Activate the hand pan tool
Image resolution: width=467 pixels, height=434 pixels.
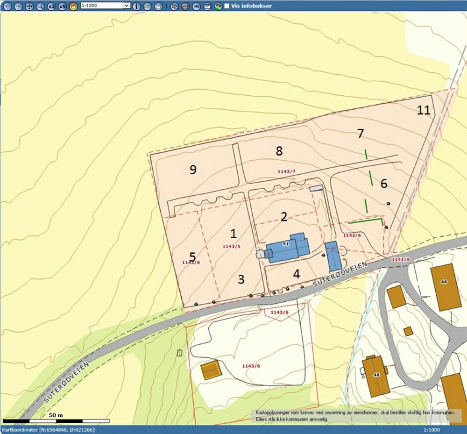pyautogui.click(x=73, y=6)
